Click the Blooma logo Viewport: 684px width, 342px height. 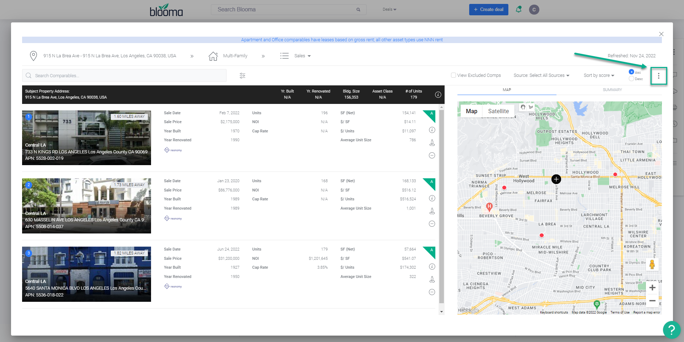166,10
